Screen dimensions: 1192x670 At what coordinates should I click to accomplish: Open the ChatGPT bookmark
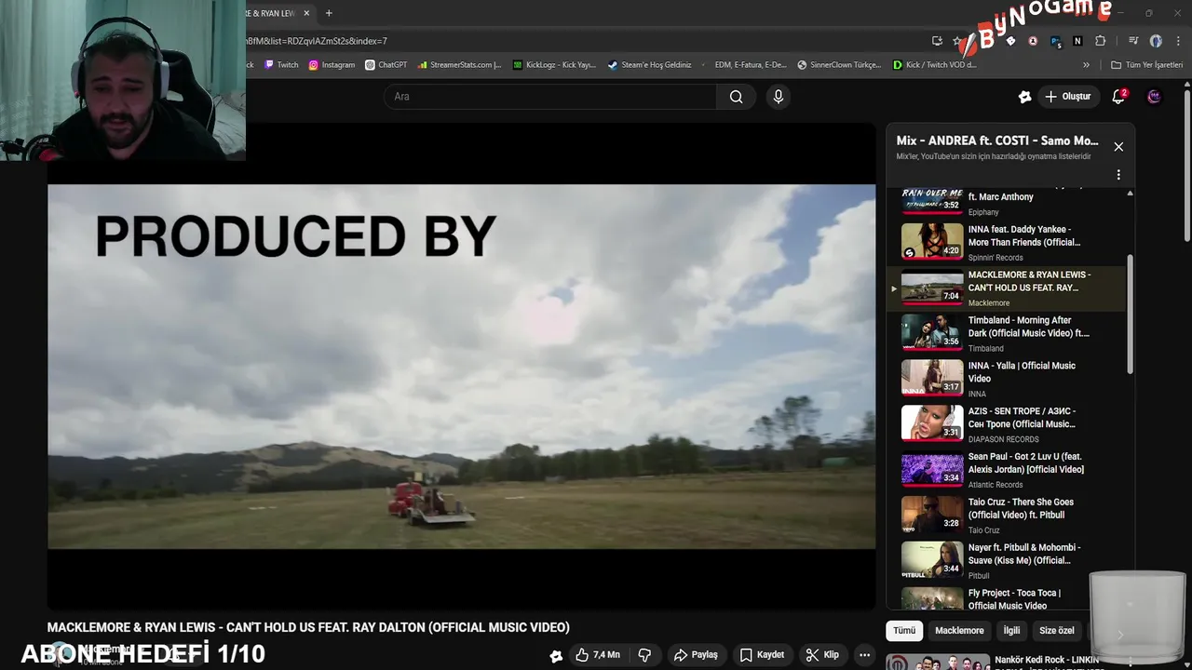(x=386, y=65)
